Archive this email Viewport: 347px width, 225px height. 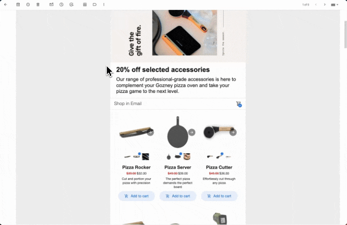click(x=18, y=4)
